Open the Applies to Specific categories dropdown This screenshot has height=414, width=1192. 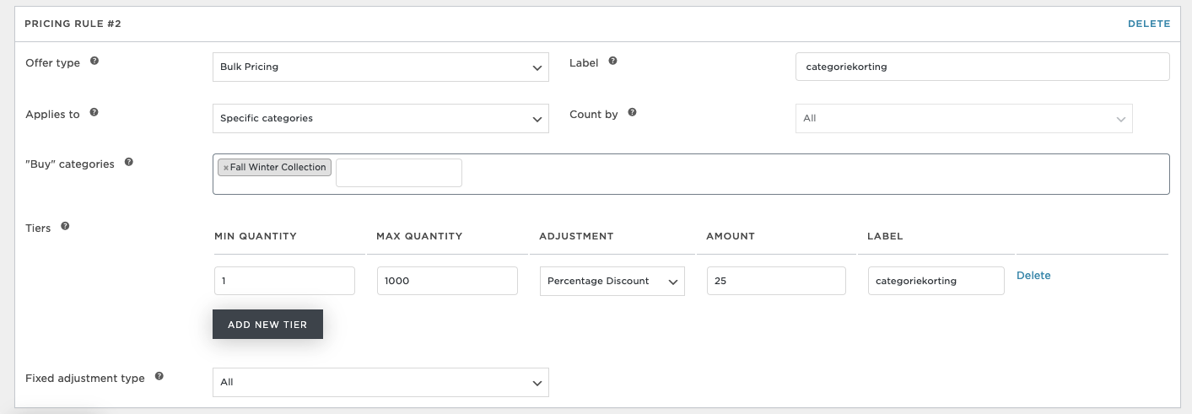point(380,119)
